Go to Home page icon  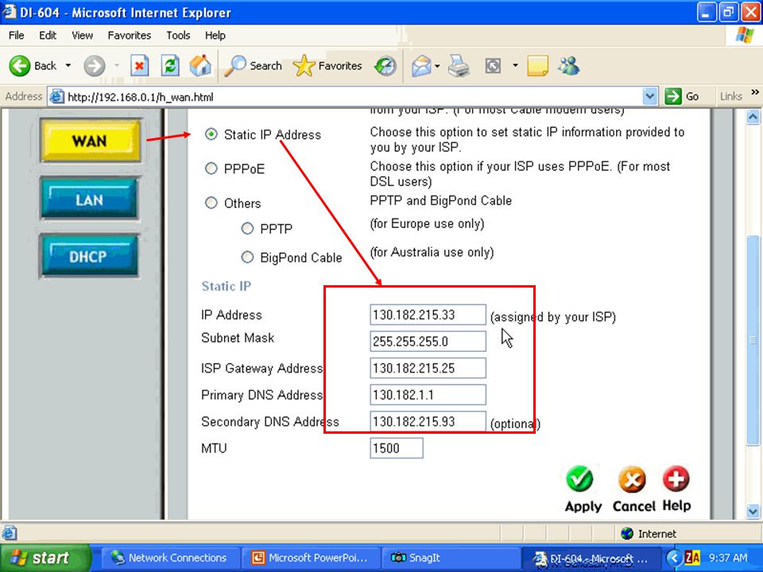pyautogui.click(x=200, y=66)
